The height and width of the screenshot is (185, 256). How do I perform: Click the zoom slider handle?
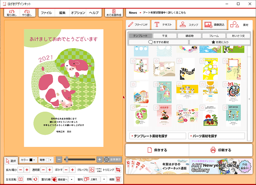(66, 159)
